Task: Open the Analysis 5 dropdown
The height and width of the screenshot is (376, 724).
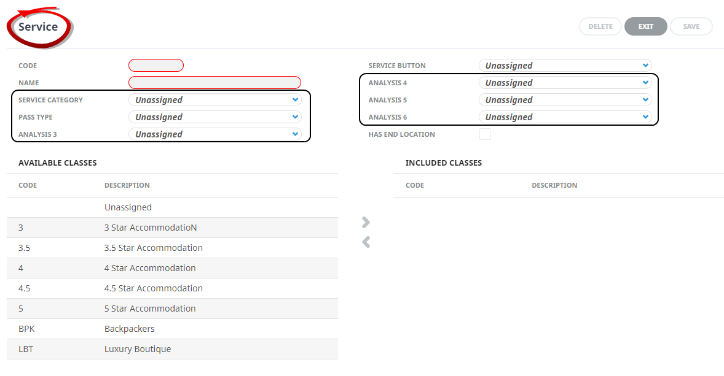Action: coord(565,100)
